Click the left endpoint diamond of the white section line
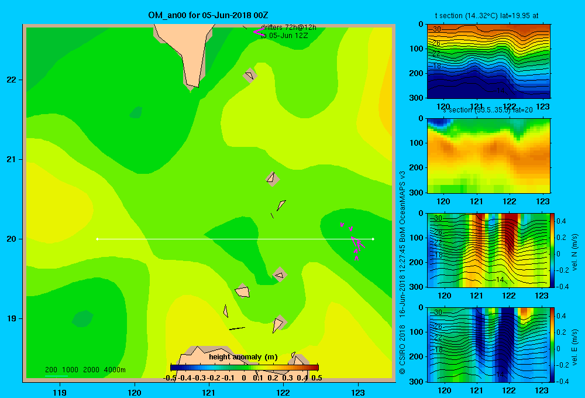The width and height of the screenshot is (585, 398). pos(97,239)
